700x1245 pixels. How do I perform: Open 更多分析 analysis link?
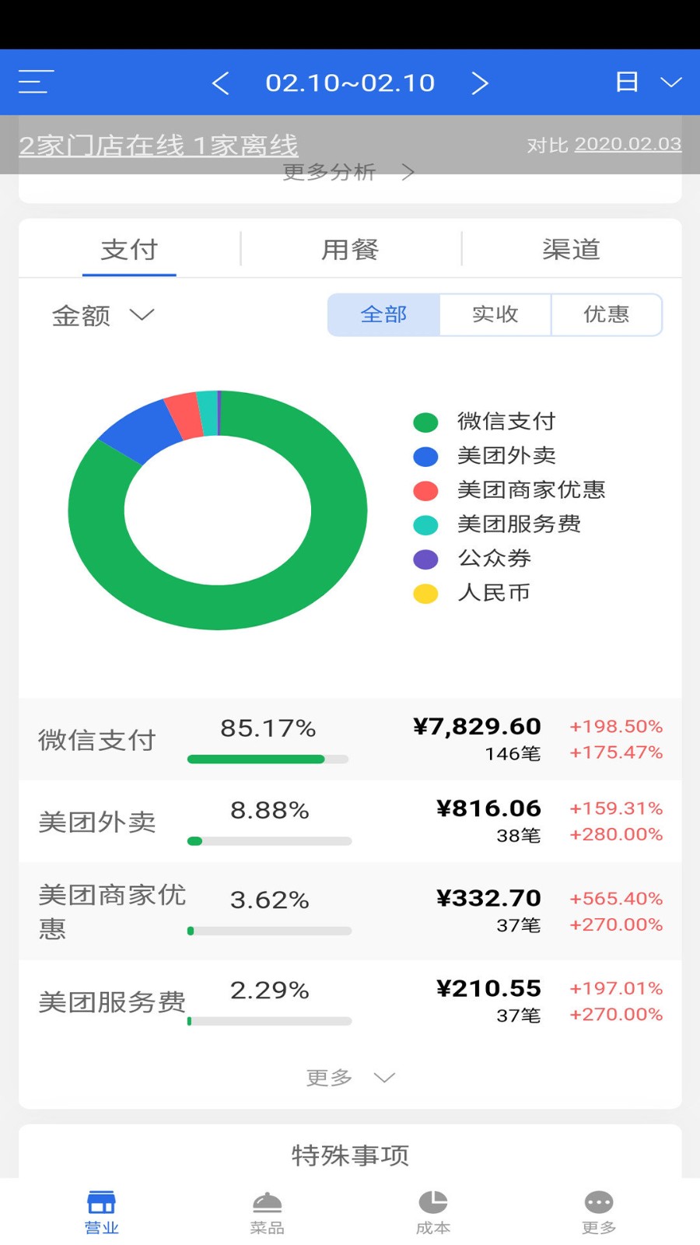[x=348, y=172]
